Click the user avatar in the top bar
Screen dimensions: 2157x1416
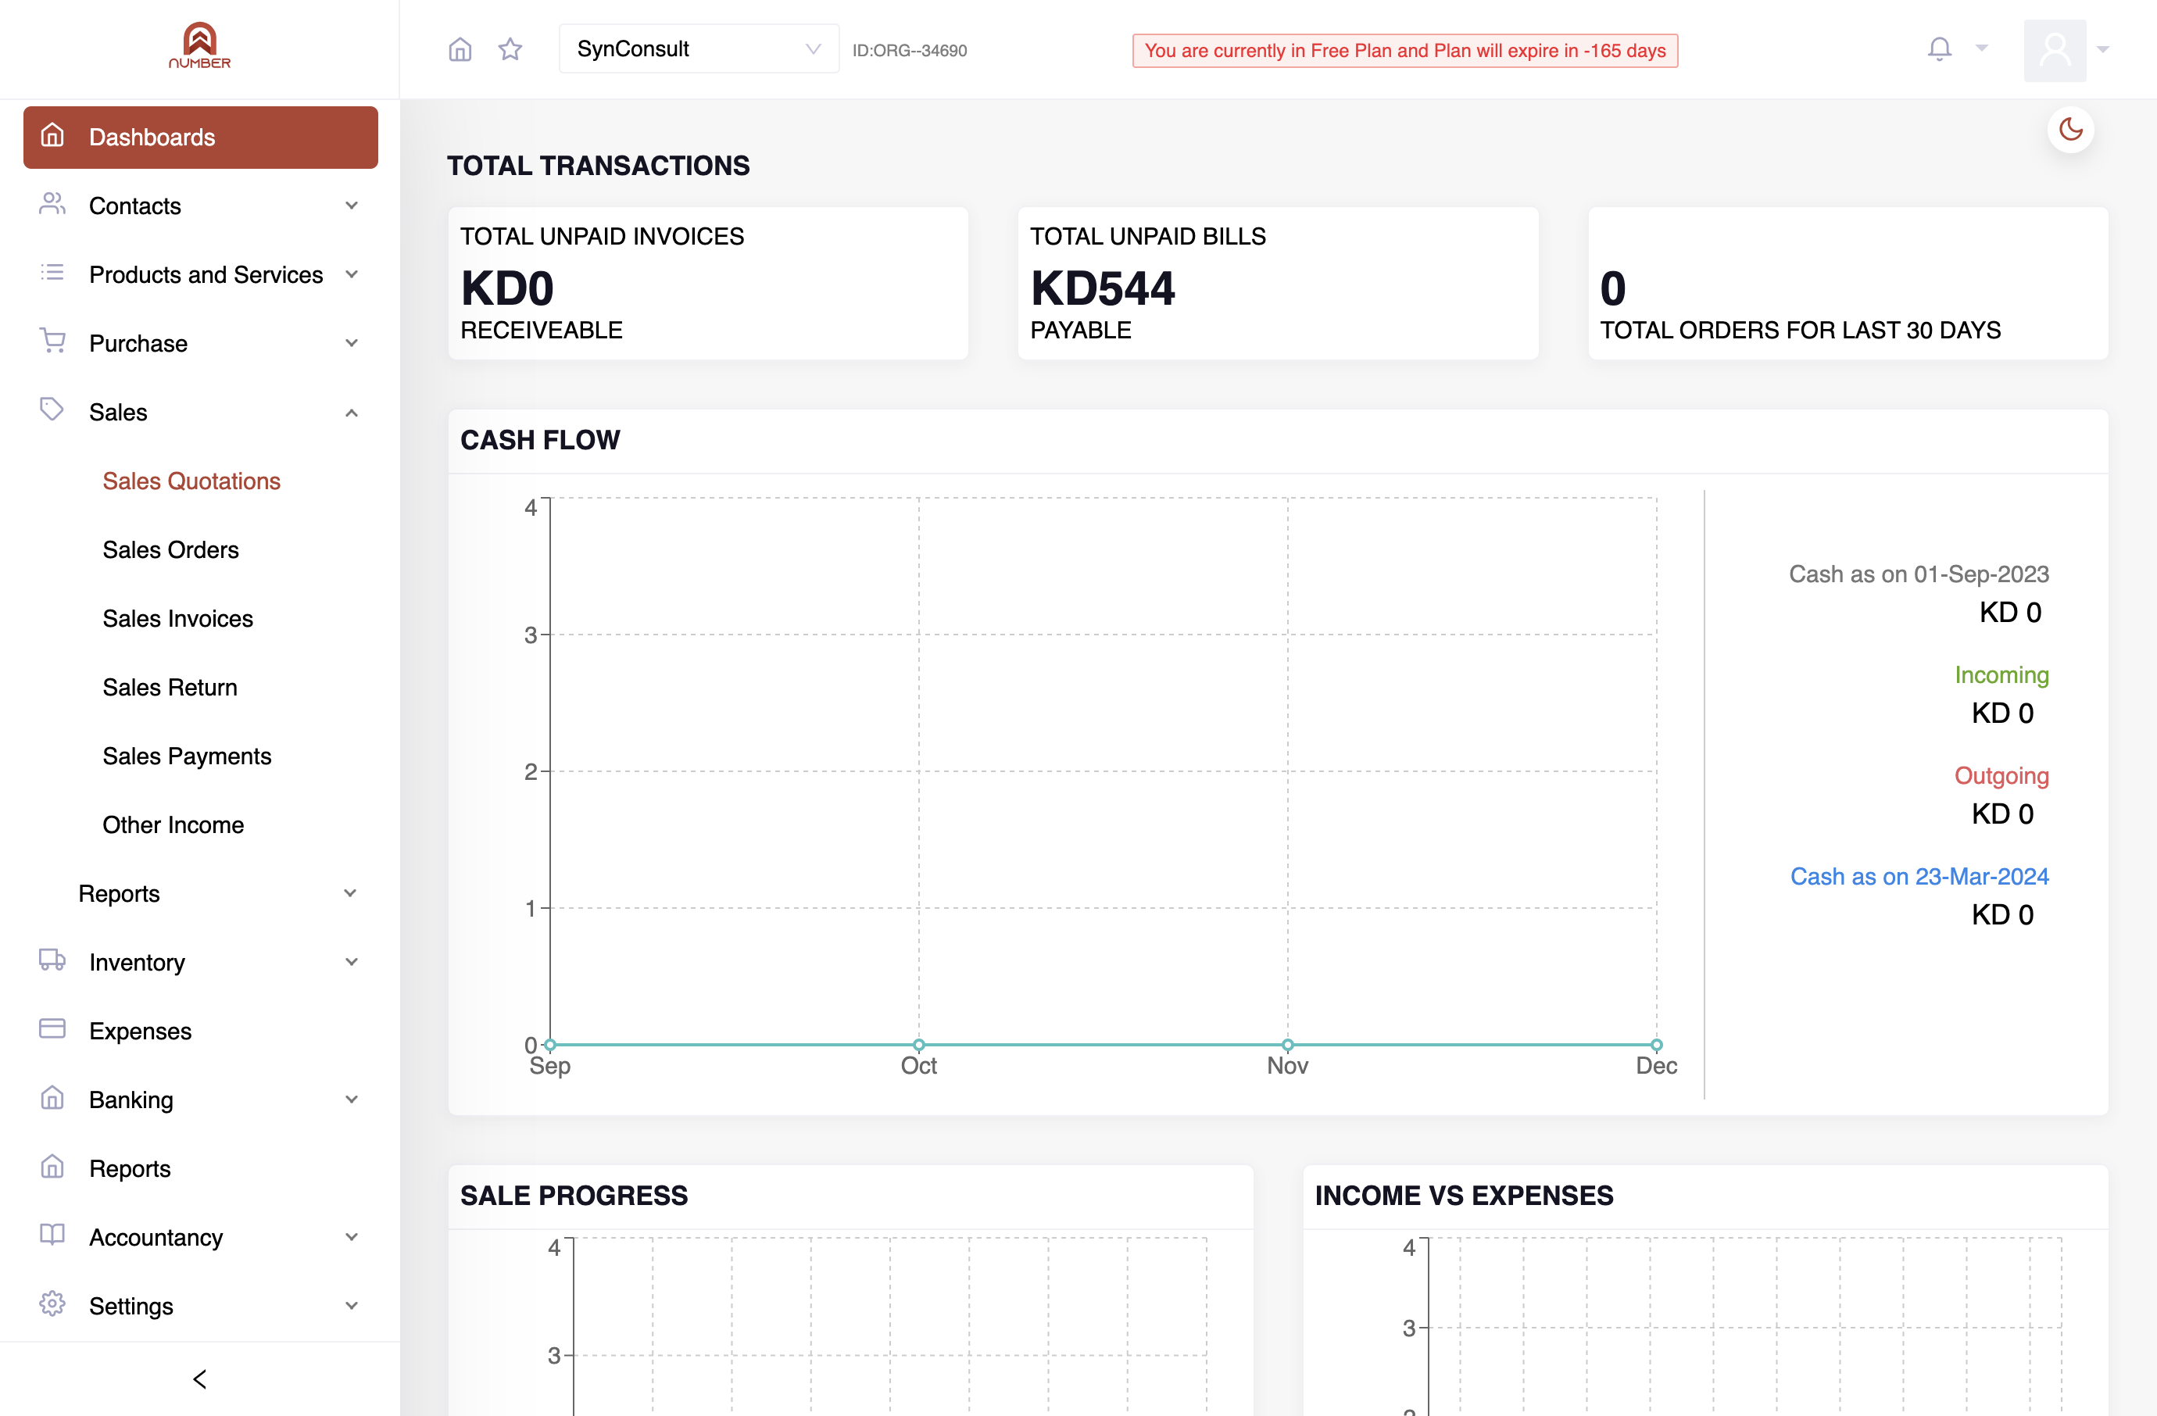pos(2055,50)
